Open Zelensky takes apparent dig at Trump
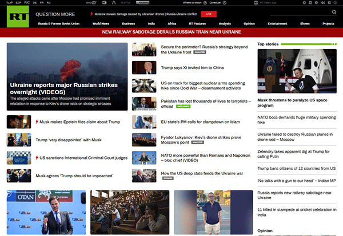 (x=293, y=154)
